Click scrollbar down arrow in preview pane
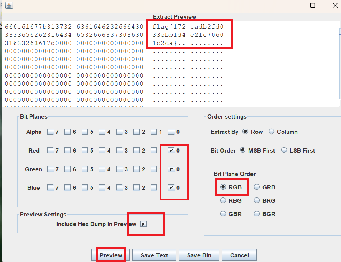Viewport: 341px width, 262px height. pos(340,103)
